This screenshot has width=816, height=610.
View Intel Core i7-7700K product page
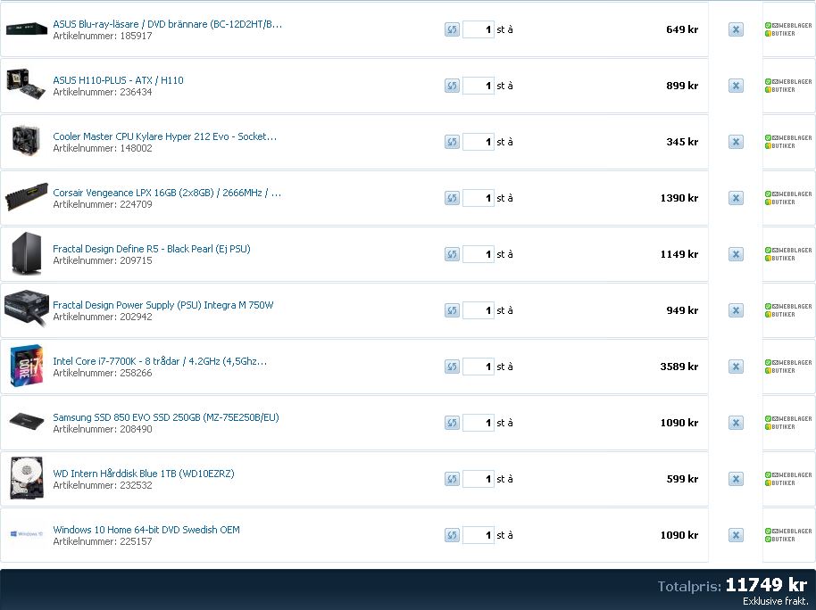[160, 361]
